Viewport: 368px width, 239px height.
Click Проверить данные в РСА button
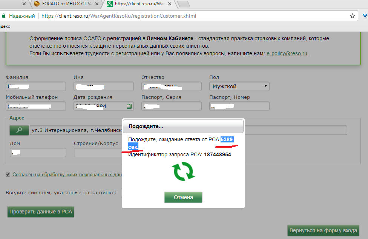tap(41, 212)
